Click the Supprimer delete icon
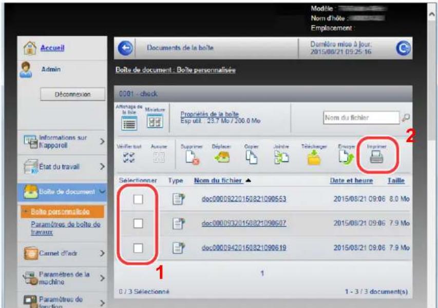Image resolution: width=438 pixels, height=308 pixels. point(192,157)
